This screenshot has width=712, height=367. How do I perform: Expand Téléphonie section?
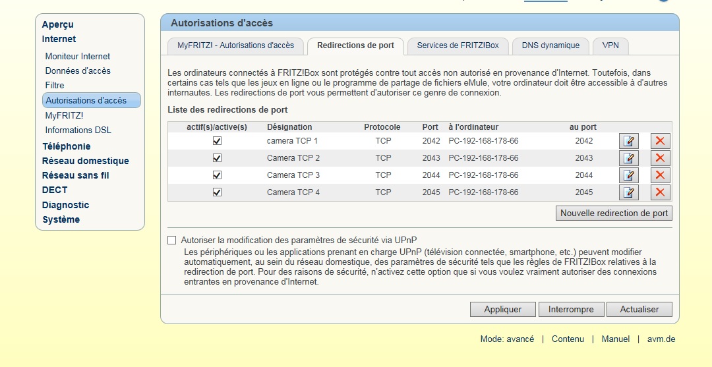pyautogui.click(x=67, y=146)
